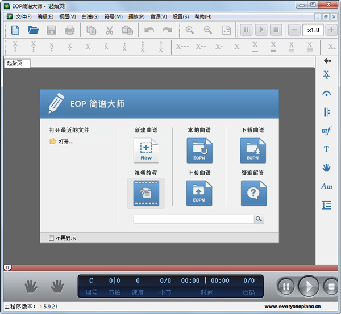The image size is (341, 314).
Task: Select the repeat barline tool in sidebar
Action: (326, 112)
